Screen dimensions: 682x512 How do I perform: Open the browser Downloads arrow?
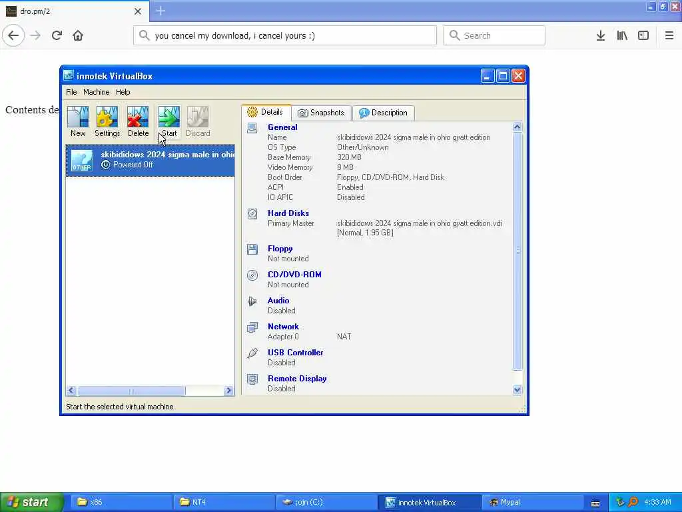(x=601, y=35)
